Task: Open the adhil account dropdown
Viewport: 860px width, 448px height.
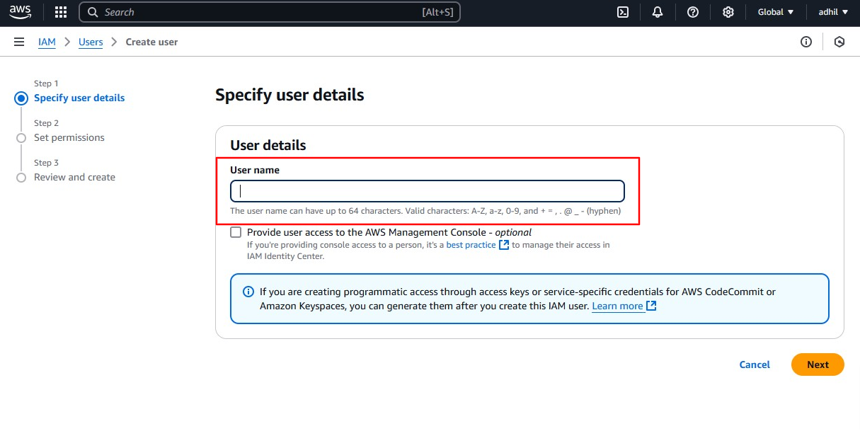Action: 832,12
